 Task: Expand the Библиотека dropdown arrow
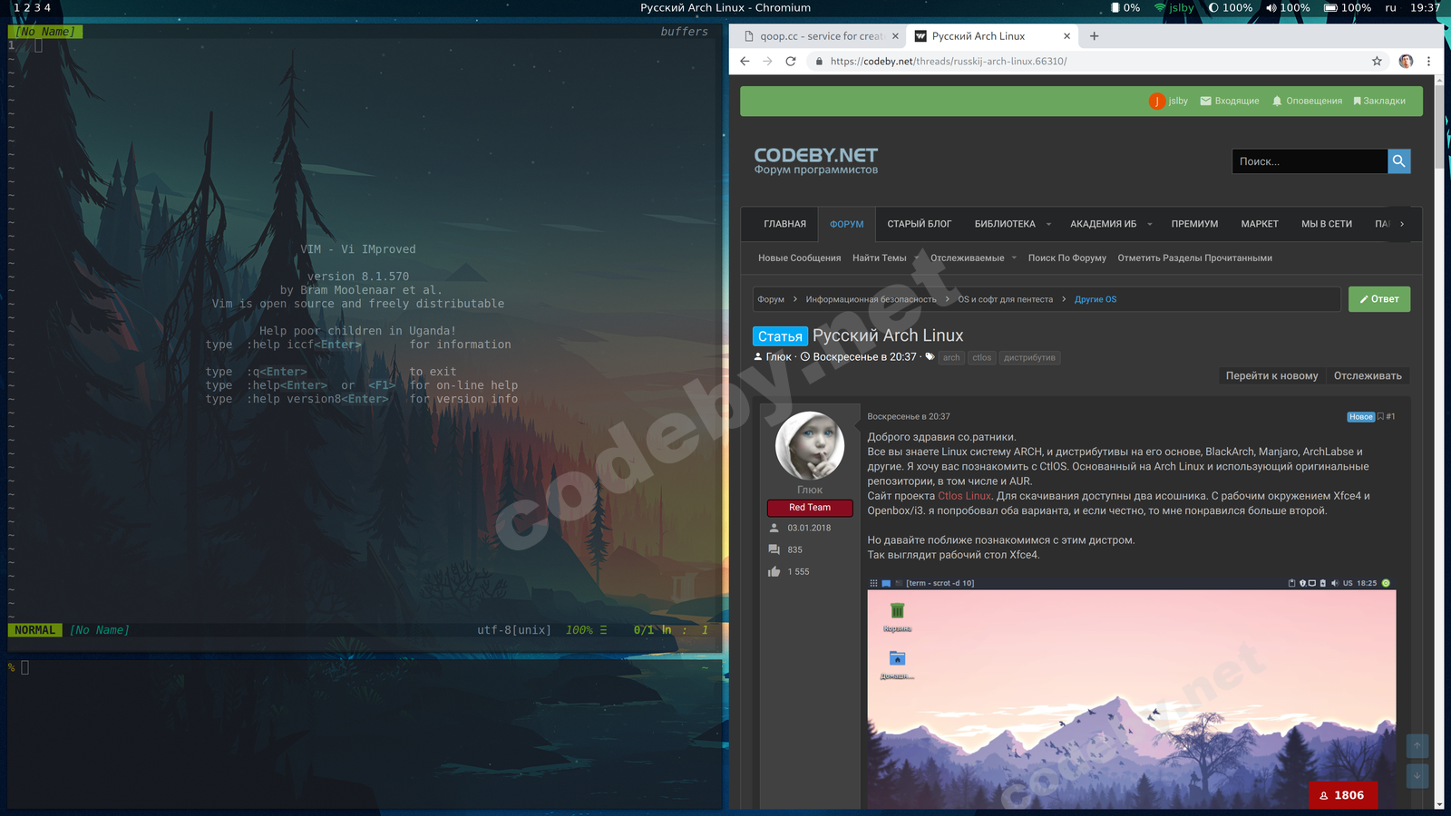1048,224
